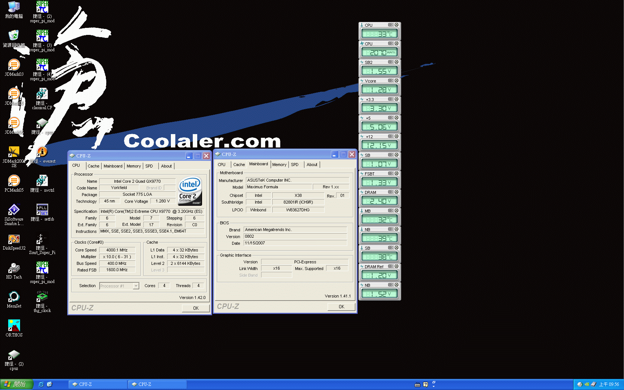Open settings icon on FSBT sensor widget

391,173
